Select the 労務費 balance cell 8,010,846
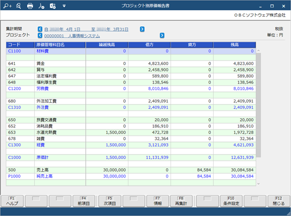The height and width of the screenshot is (216, 291). tap(235, 89)
